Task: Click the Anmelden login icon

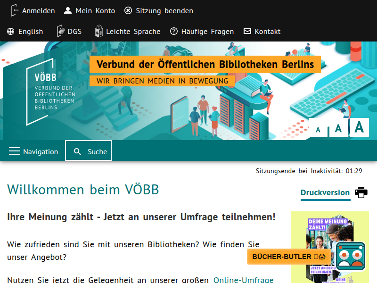Action: [x=15, y=10]
